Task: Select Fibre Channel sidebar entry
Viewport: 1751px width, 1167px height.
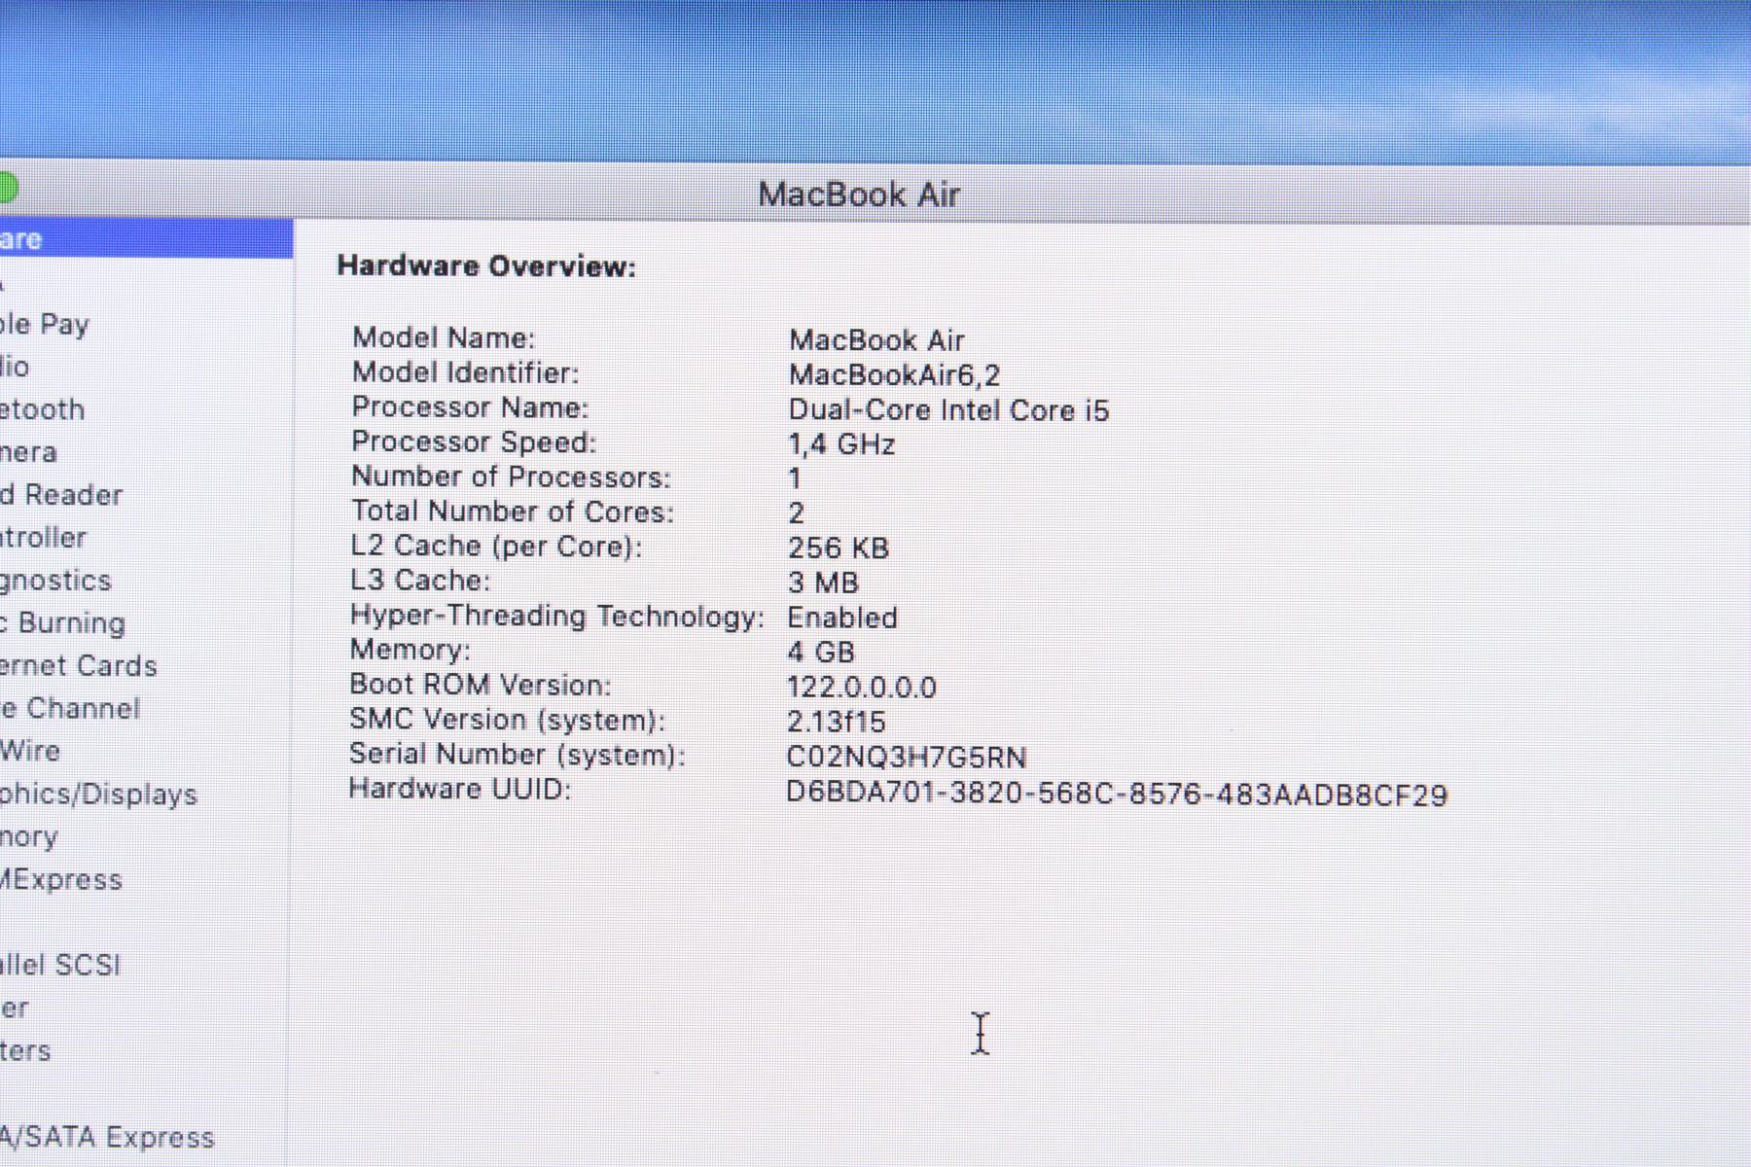Action: pyautogui.click(x=70, y=709)
